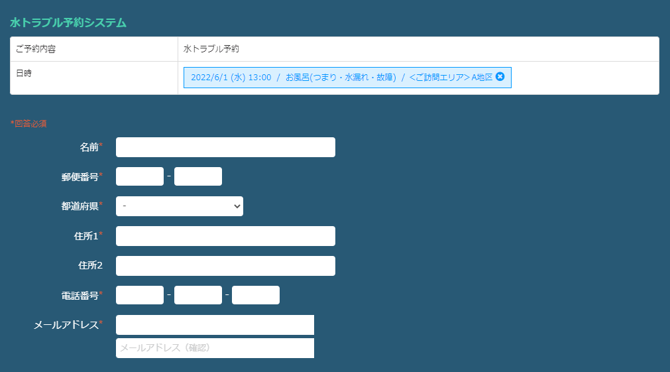The width and height of the screenshot is (670, 372).
Task: Click the 水トラブル予約 reservation content text
Action: (211, 49)
